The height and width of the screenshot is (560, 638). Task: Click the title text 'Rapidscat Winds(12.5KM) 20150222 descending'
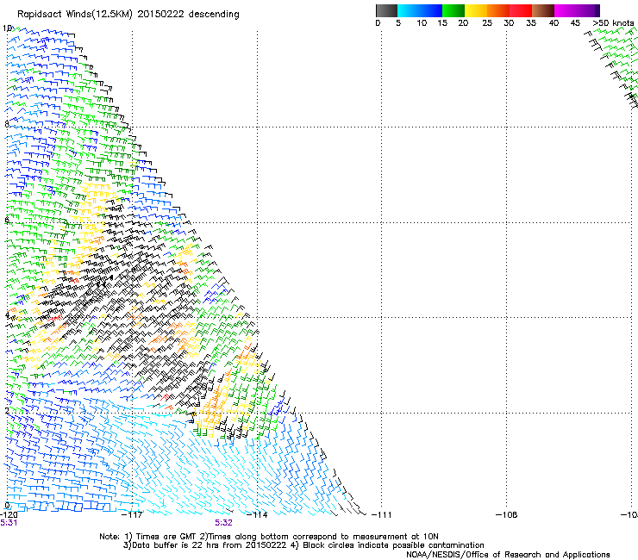[x=128, y=15]
